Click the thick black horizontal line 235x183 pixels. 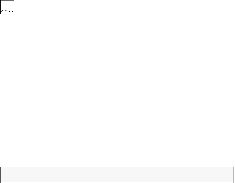pyautogui.click(x=7, y=0)
